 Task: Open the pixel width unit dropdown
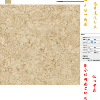pyautogui.click(x=97, y=40)
